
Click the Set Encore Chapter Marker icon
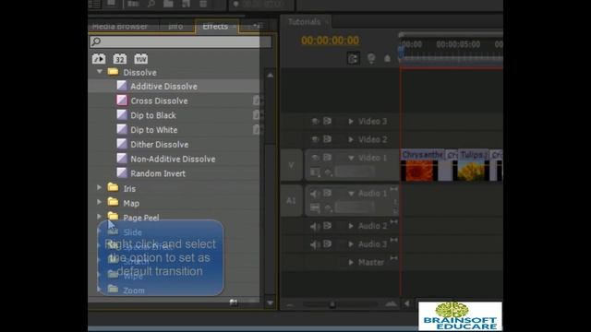371,58
